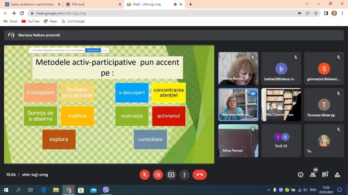The width and height of the screenshot is (348, 195).
Task: Toggle the microphone mute button
Action: tap(145, 175)
